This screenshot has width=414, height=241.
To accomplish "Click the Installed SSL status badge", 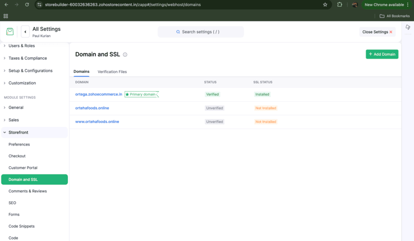I will pyautogui.click(x=262, y=94).
